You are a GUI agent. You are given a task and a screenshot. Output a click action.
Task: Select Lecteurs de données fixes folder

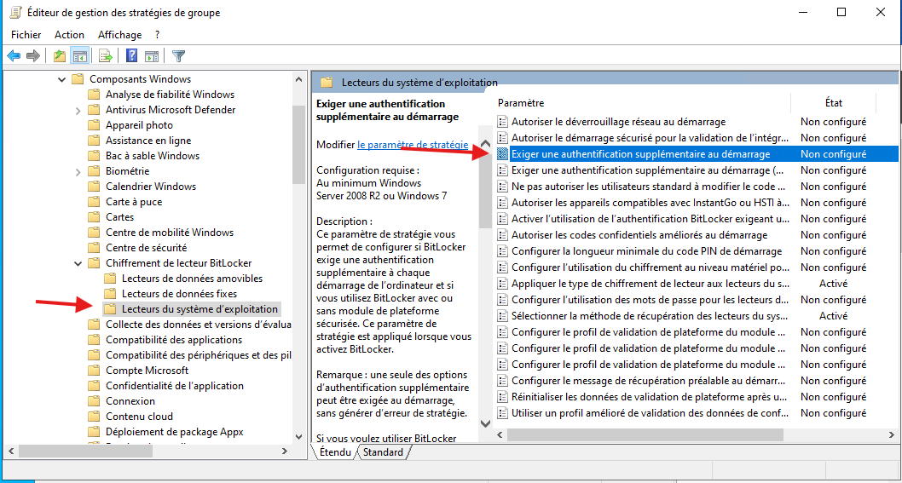[179, 294]
